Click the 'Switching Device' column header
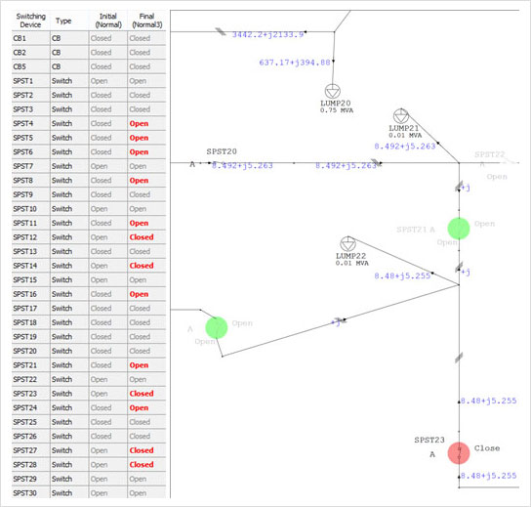The image size is (531, 507). tap(31, 21)
